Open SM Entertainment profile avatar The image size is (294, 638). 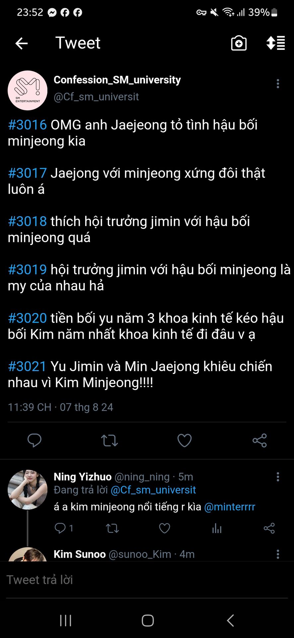click(28, 90)
